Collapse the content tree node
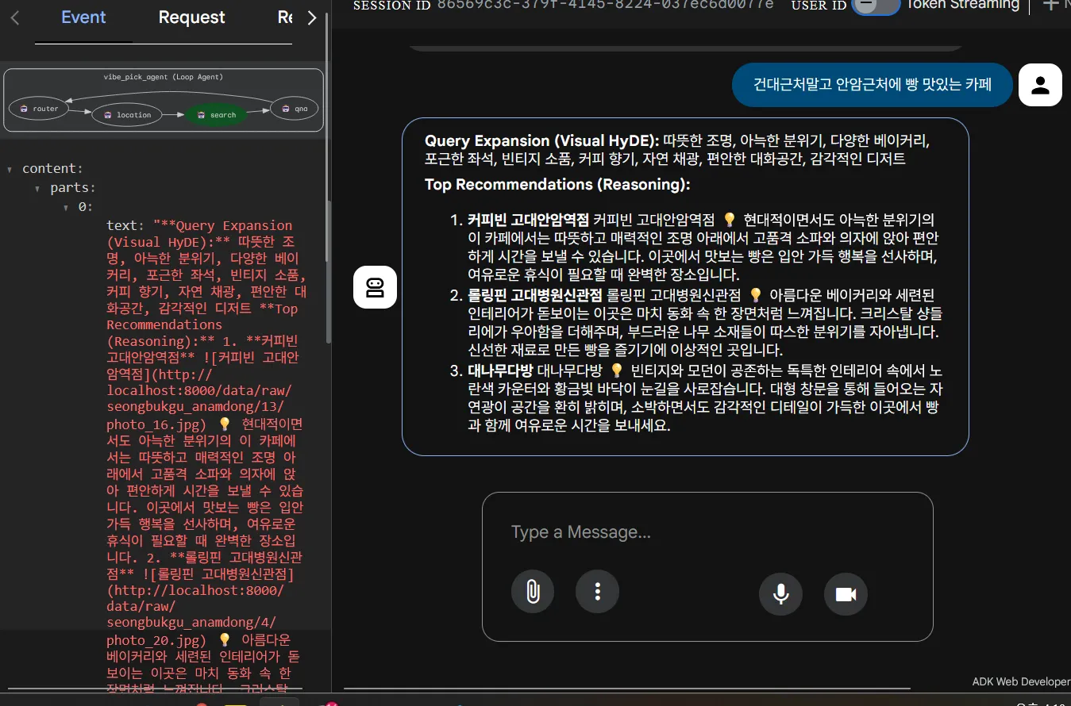 pyautogui.click(x=10, y=169)
